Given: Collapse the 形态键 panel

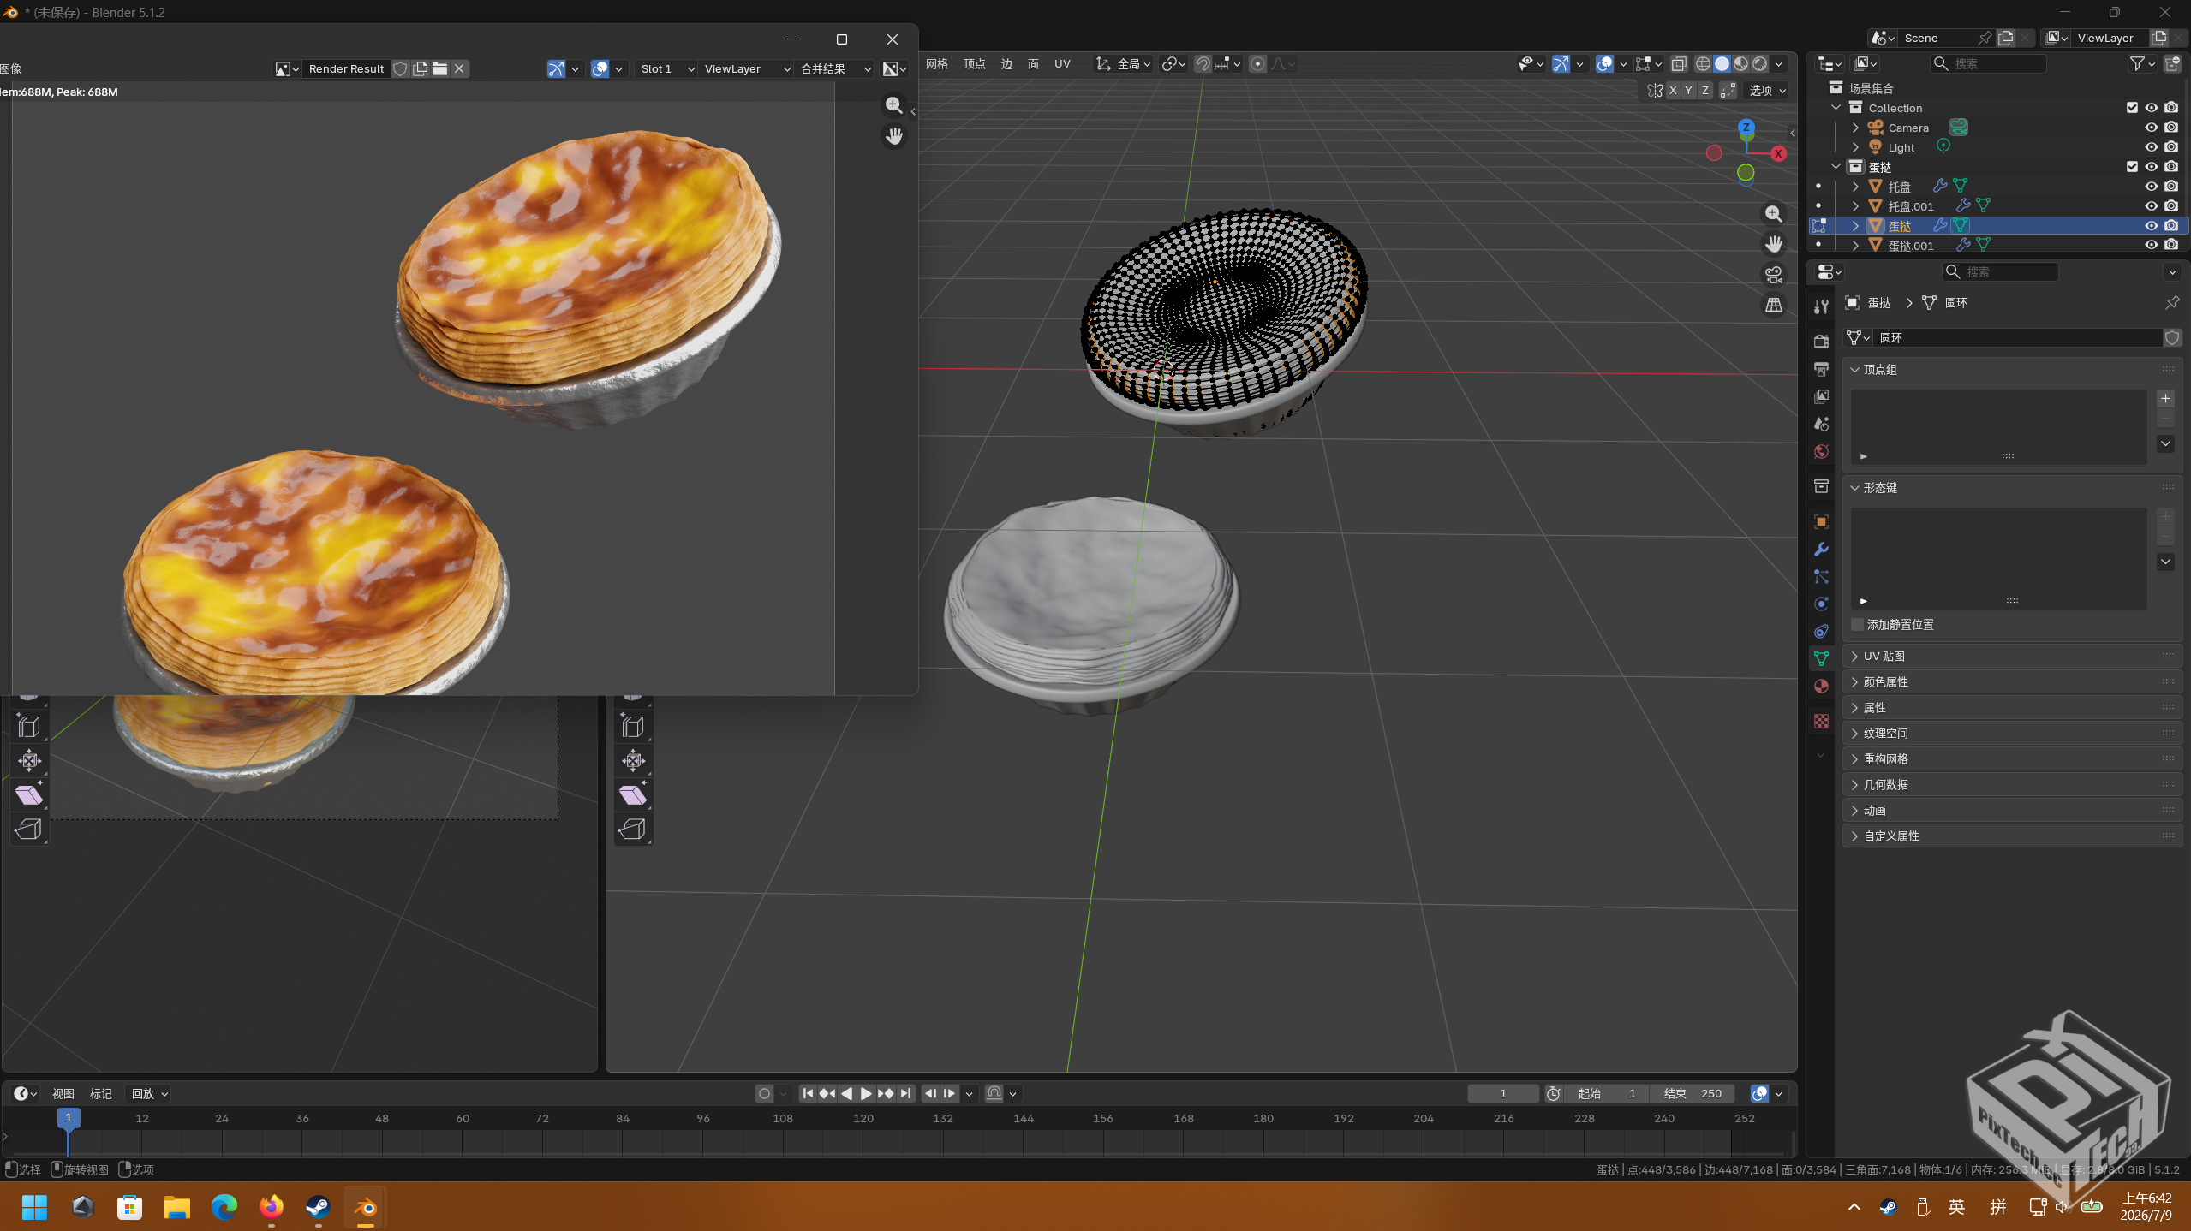Looking at the screenshot, I should coord(2010,488).
